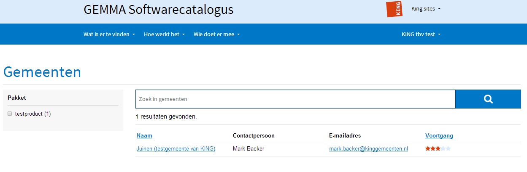The width and height of the screenshot is (527, 172).
Task: Sort results by Naam column
Action: coord(144,135)
